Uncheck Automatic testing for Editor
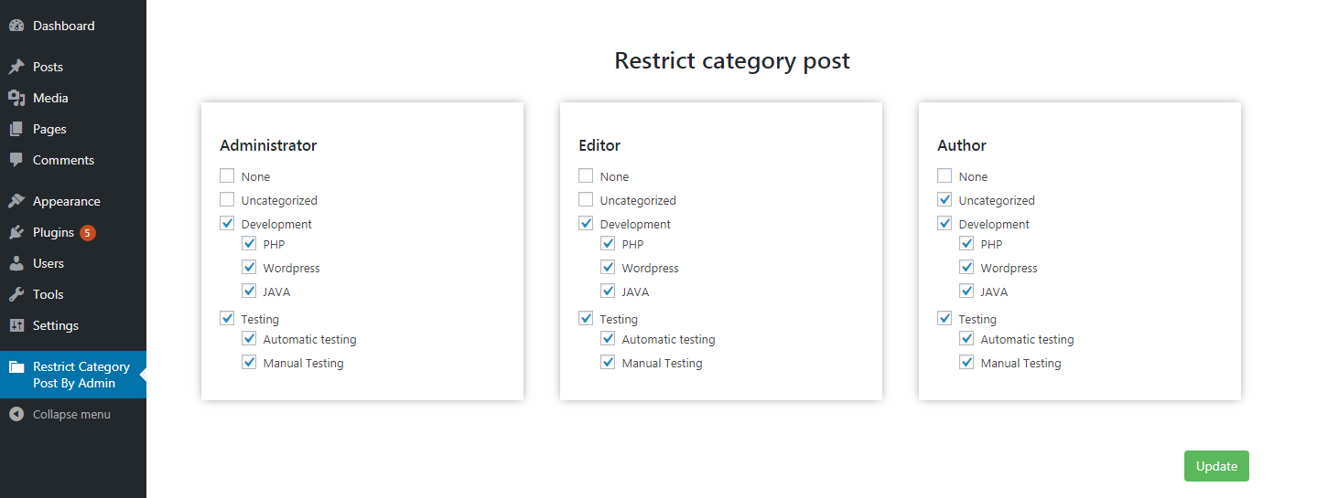Viewport: 1317px width, 498px height. [x=608, y=338]
